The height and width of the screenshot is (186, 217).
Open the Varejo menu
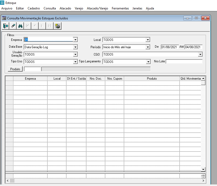[79, 8]
